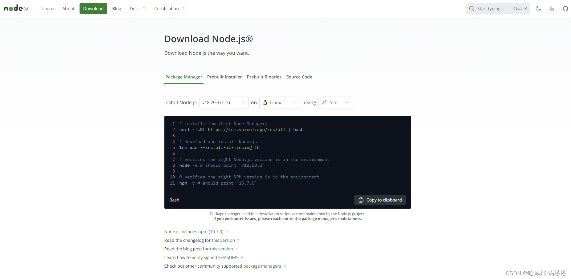The height and width of the screenshot is (279, 571).
Task: Open the GitHub repository icon
Action: (x=565, y=8)
